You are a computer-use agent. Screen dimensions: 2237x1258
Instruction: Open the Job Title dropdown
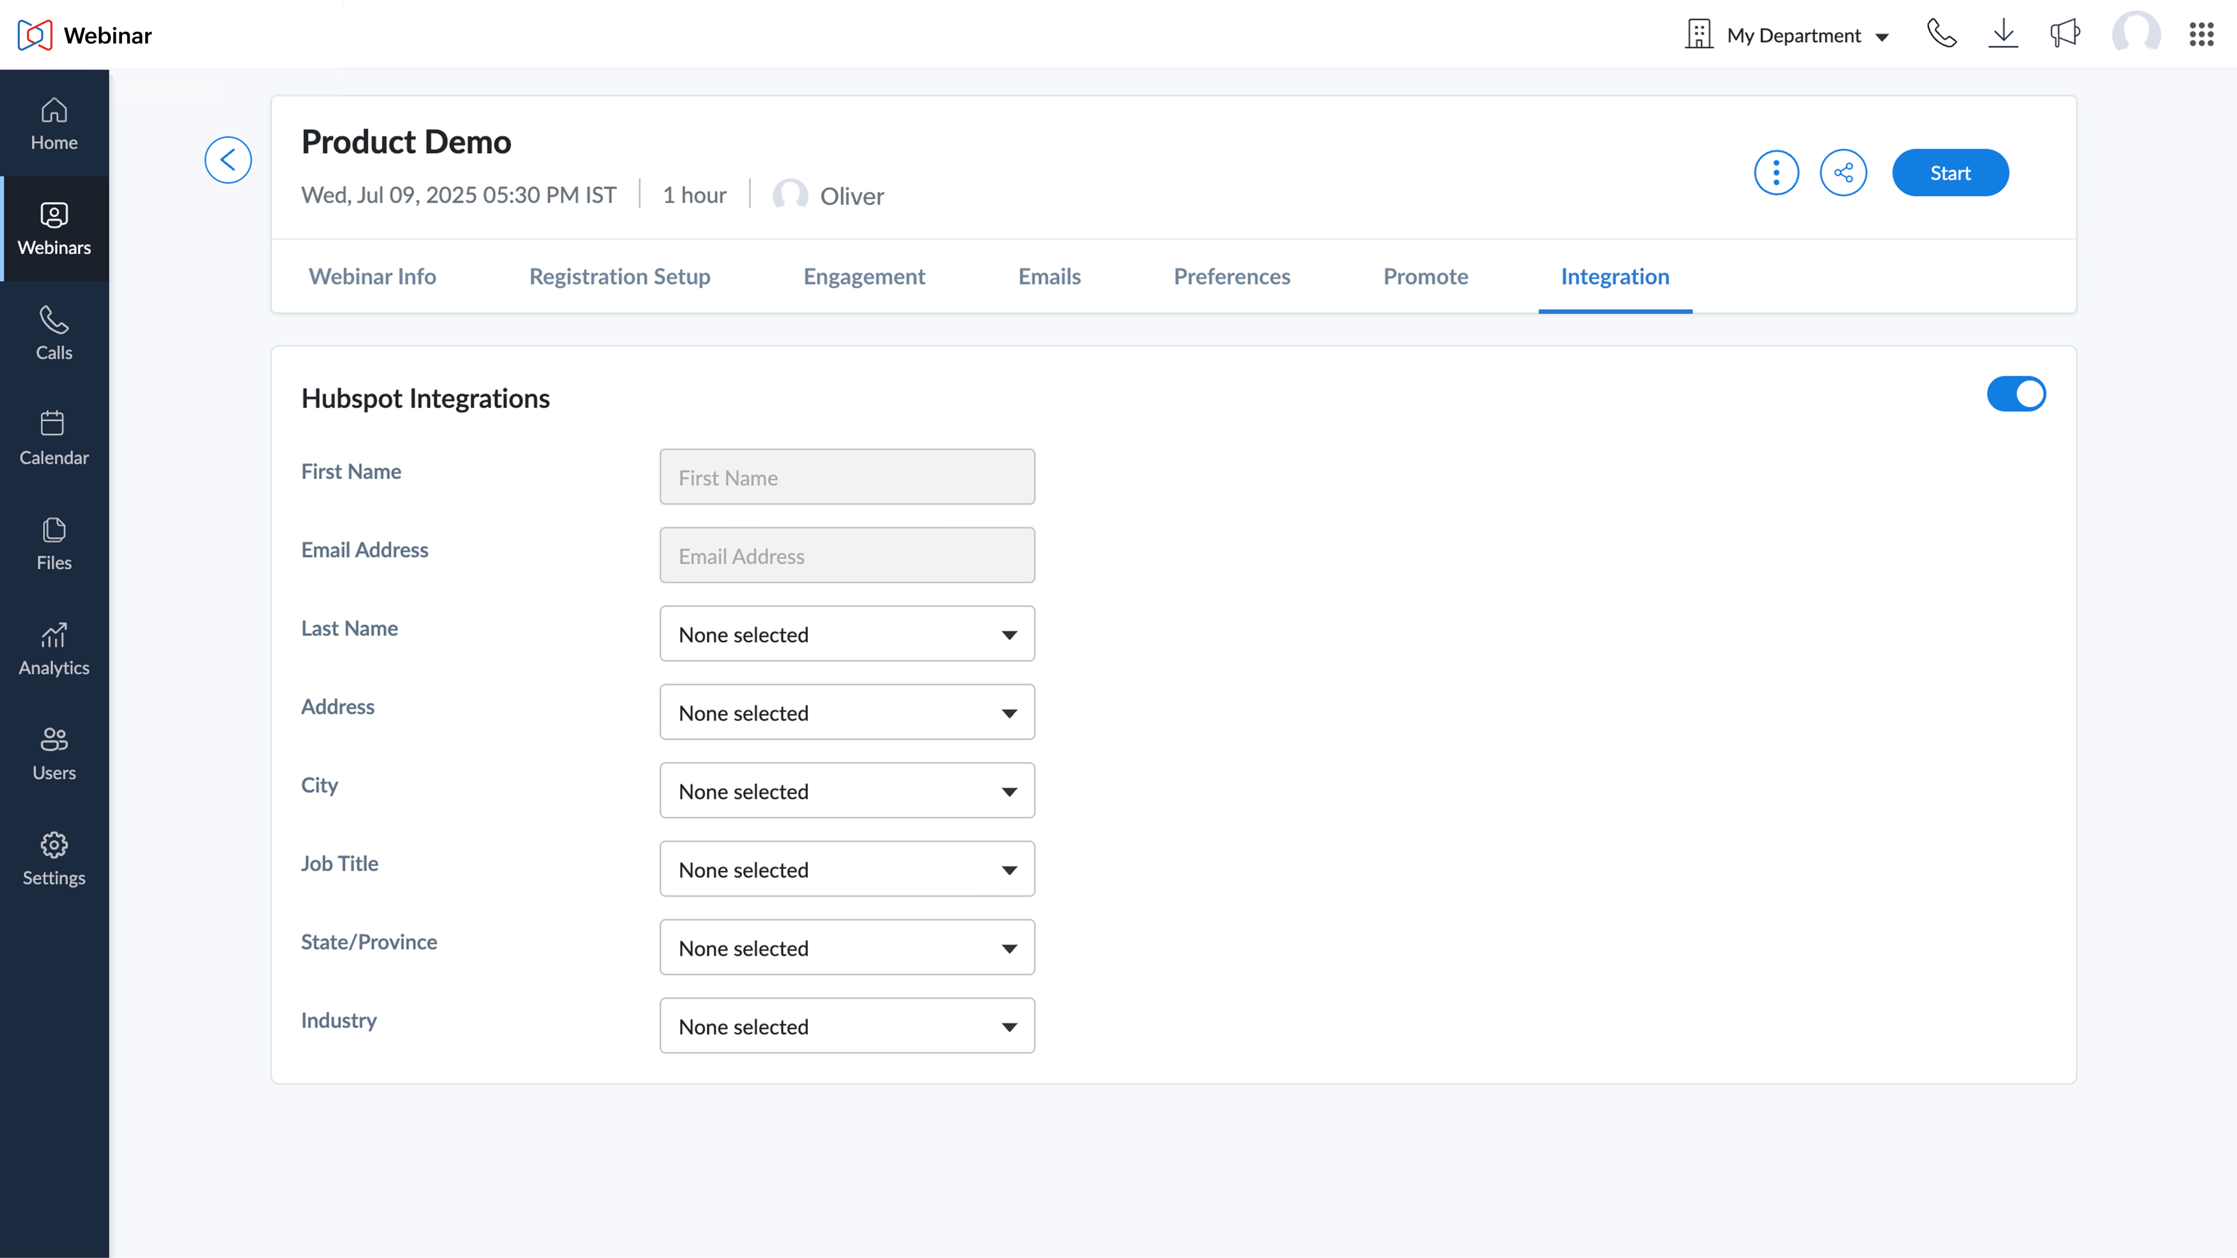(x=847, y=869)
